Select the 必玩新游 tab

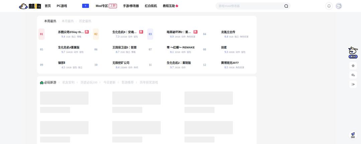pyautogui.click(x=50, y=82)
